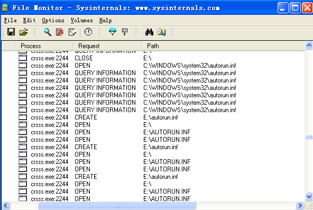Image resolution: width=313 pixels, height=210 pixels.
Task: Toggle the clock time format icon
Action: tap(88, 32)
